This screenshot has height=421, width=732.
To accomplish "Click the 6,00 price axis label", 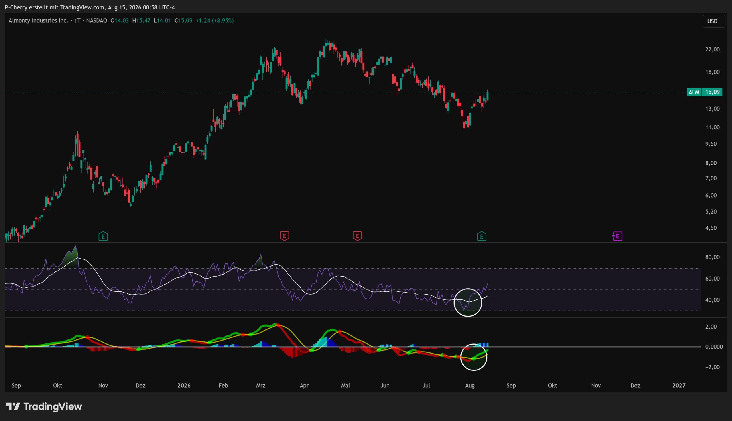I will (x=711, y=195).
